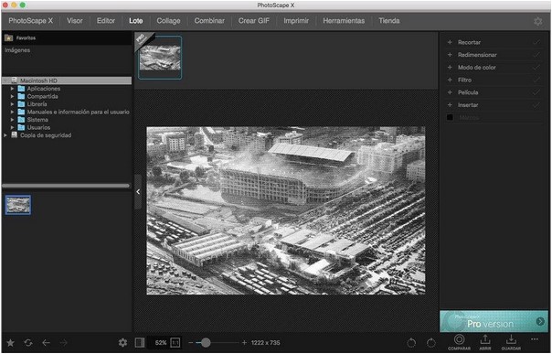Image resolution: width=552 pixels, height=354 pixels.
Task: Toggle the Recortar checkmark
Action: pyautogui.click(x=536, y=42)
